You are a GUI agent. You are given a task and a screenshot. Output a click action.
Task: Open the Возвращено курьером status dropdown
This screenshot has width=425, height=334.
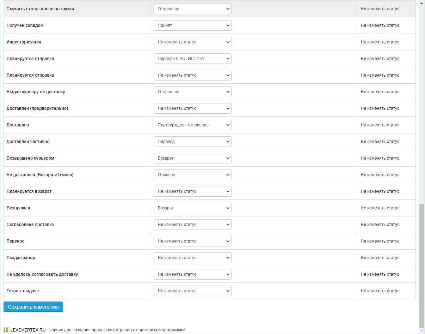193,158
